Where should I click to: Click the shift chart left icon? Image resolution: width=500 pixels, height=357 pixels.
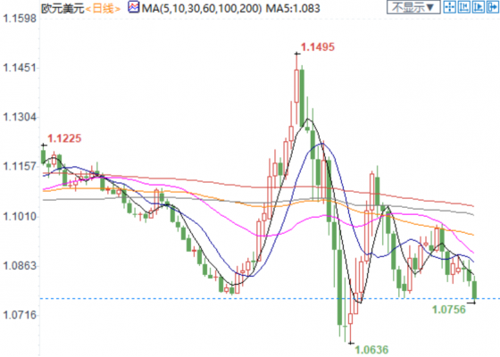[464, 7]
